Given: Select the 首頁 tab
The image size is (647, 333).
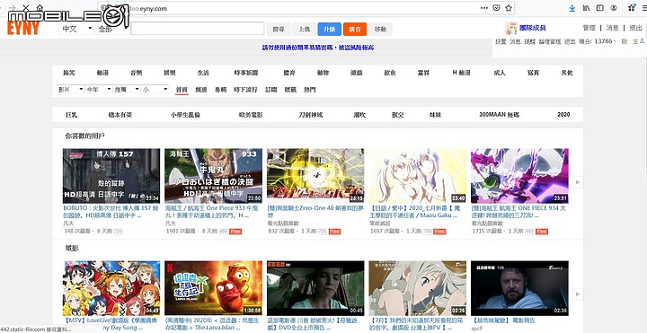Looking at the screenshot, I should point(182,90).
